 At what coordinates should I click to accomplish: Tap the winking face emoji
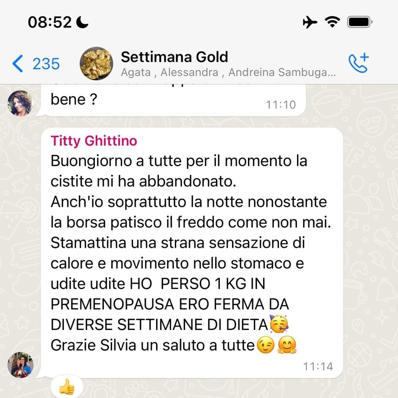click(x=265, y=345)
